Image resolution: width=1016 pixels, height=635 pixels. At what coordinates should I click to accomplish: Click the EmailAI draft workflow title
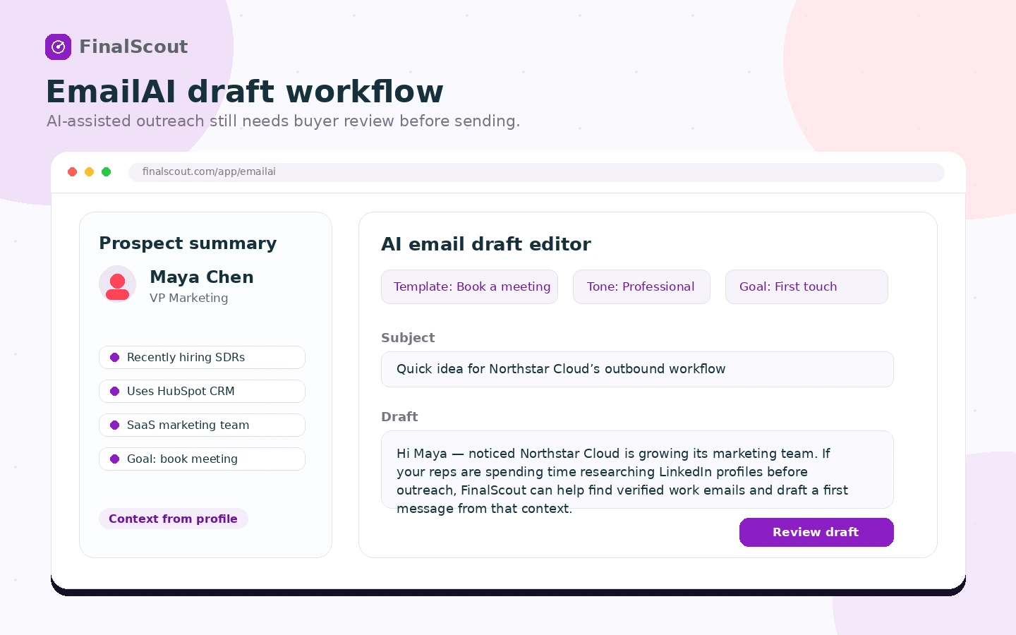(x=245, y=91)
